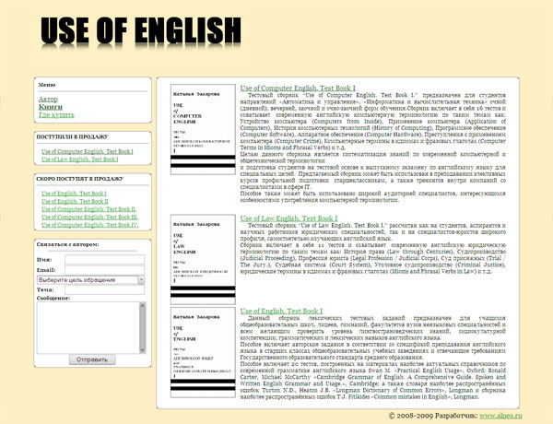553x424 pixels.
Task: Open the Книги menu link
Action: pos(50,107)
